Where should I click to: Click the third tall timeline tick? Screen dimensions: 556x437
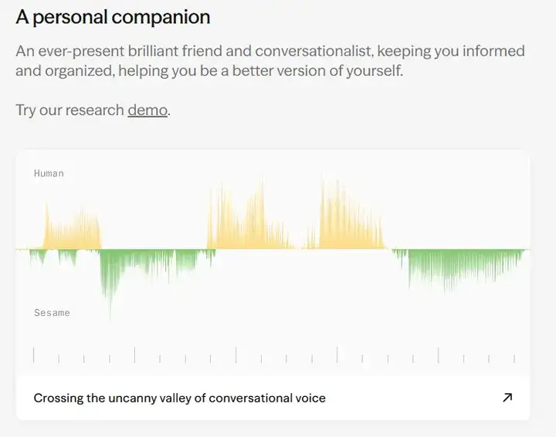[x=236, y=355]
